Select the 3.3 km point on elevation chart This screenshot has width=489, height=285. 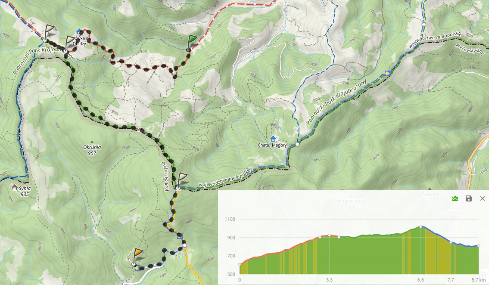pos(329,235)
